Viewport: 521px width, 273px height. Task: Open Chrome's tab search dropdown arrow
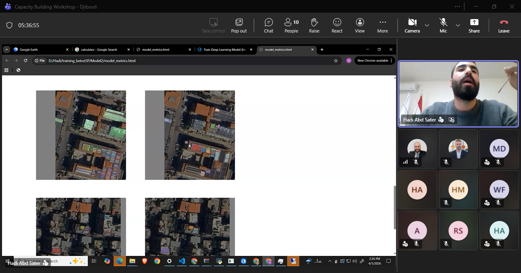(x=6, y=50)
